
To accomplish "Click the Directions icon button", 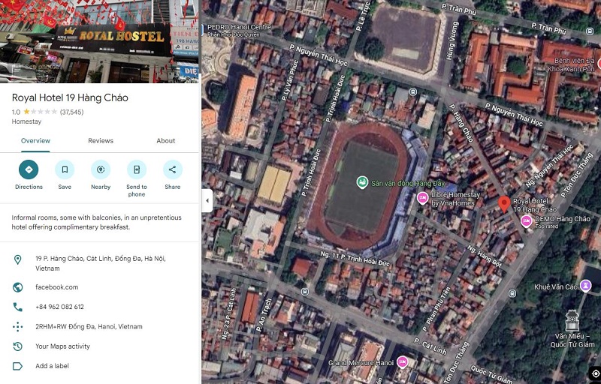I will point(29,169).
